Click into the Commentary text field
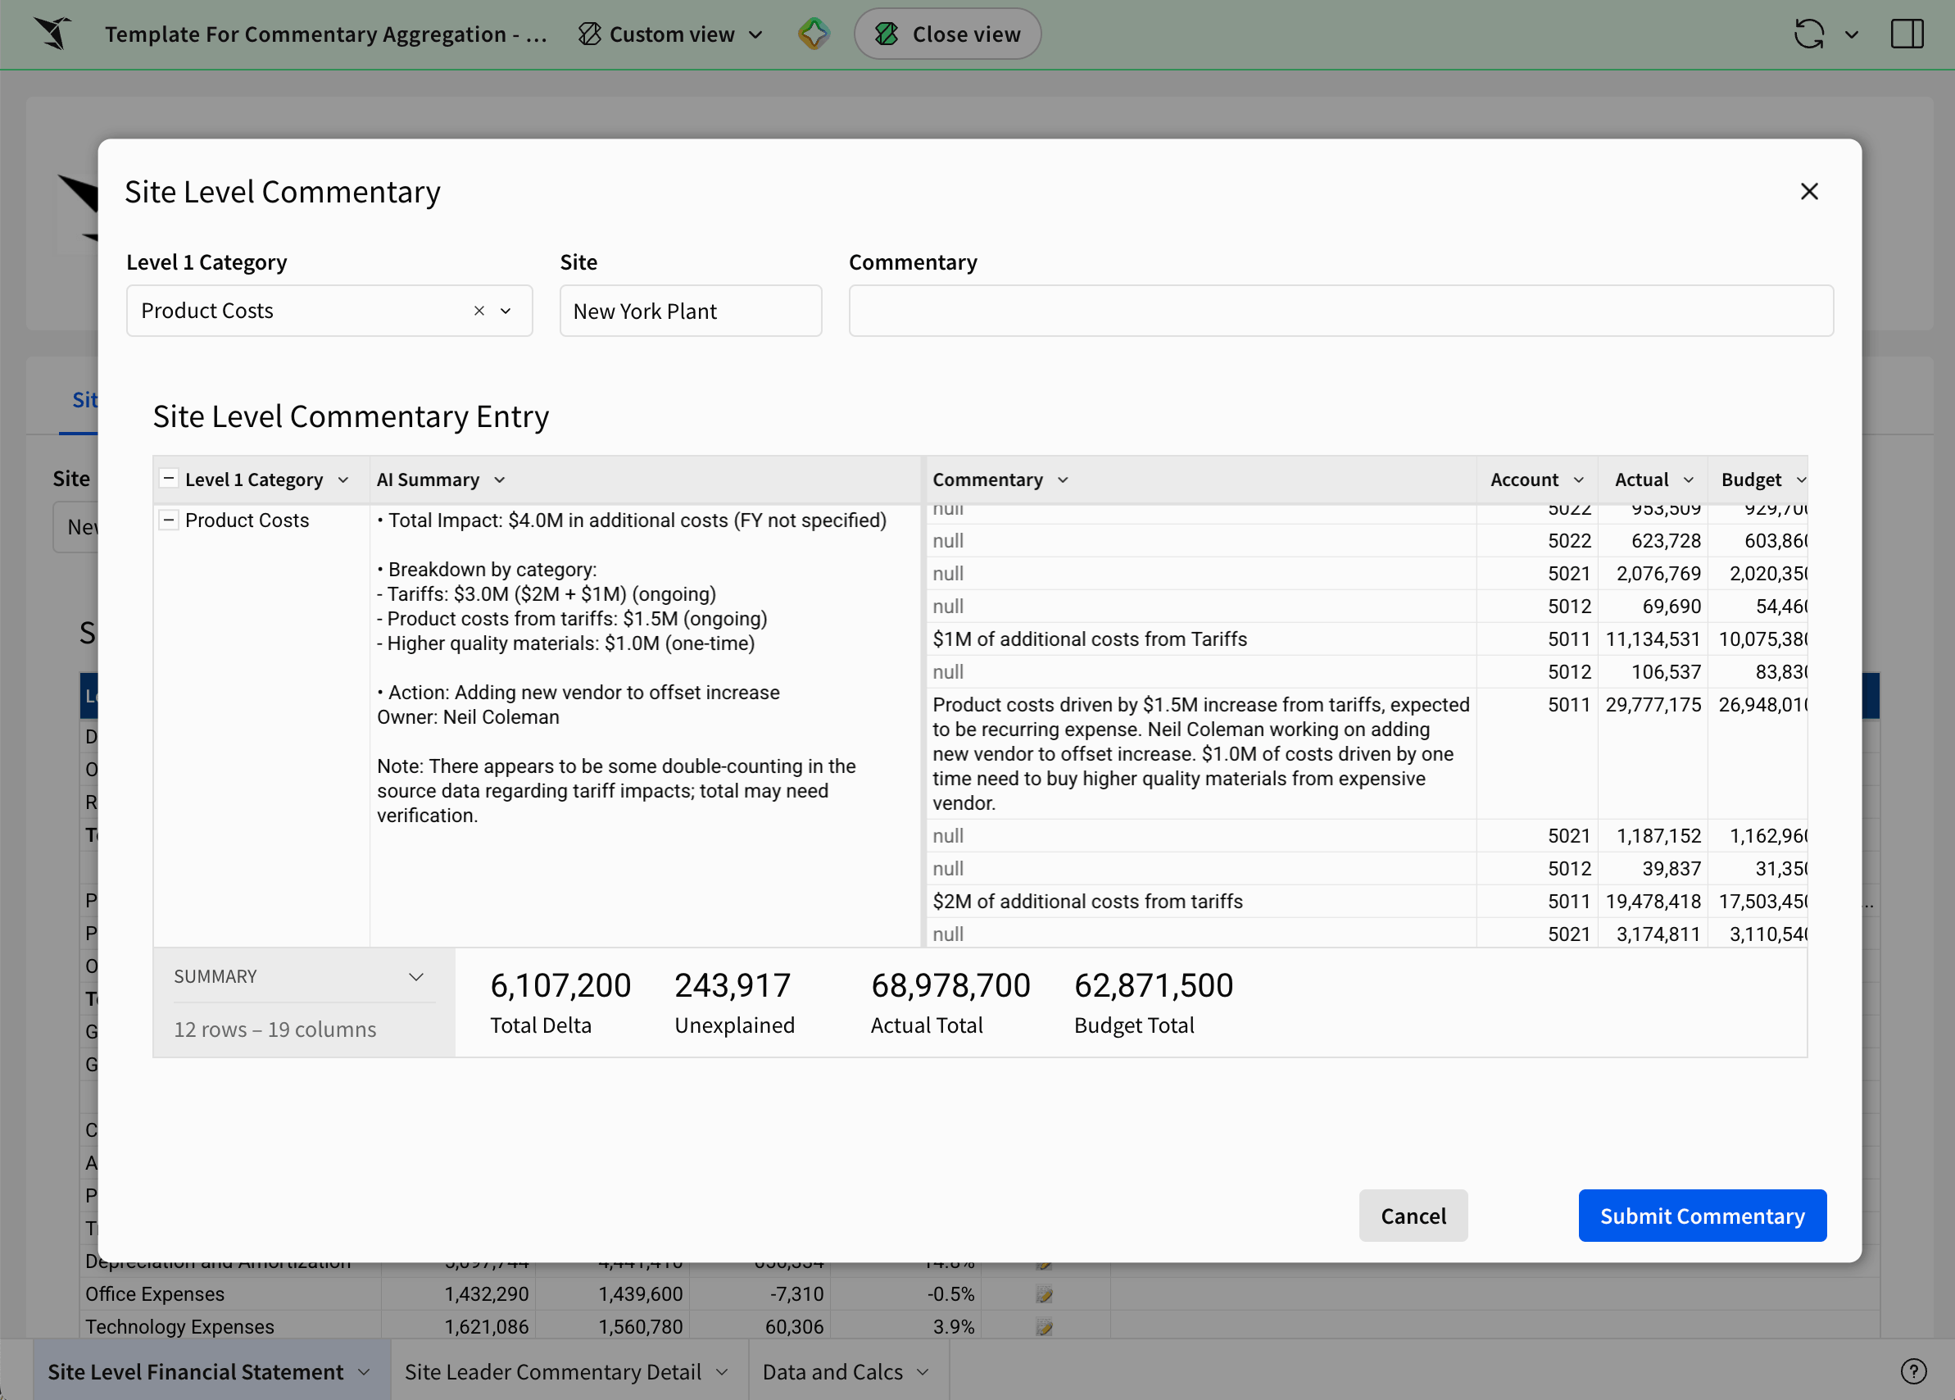 coord(1340,311)
